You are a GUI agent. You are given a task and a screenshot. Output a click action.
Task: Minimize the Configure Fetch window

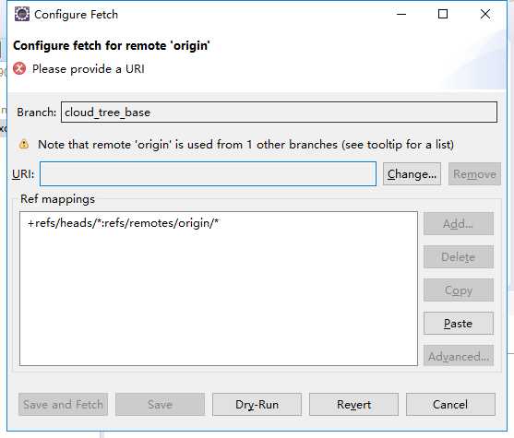tap(401, 14)
